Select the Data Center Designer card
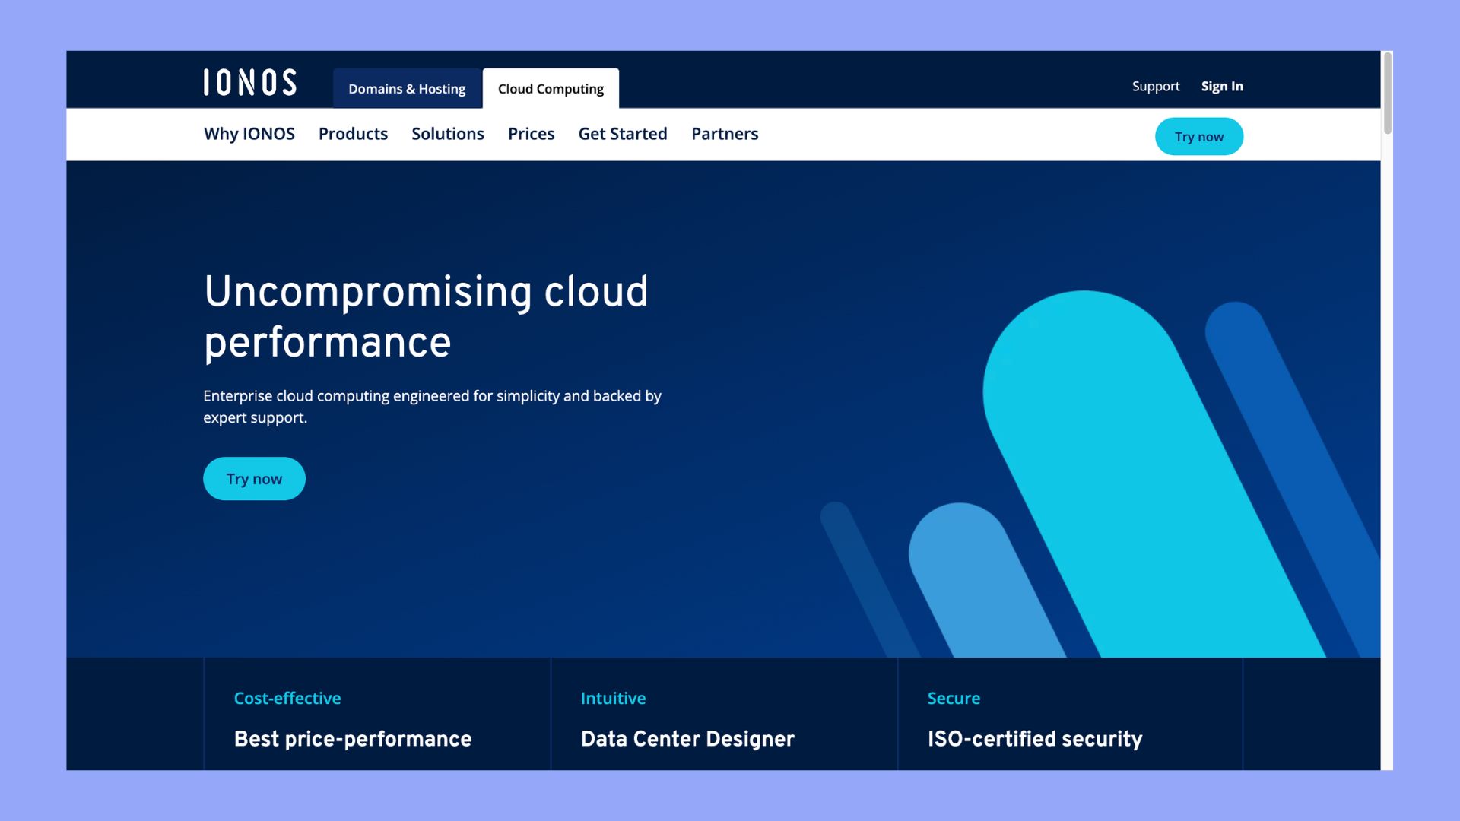Image resolution: width=1460 pixels, height=821 pixels. tap(687, 738)
